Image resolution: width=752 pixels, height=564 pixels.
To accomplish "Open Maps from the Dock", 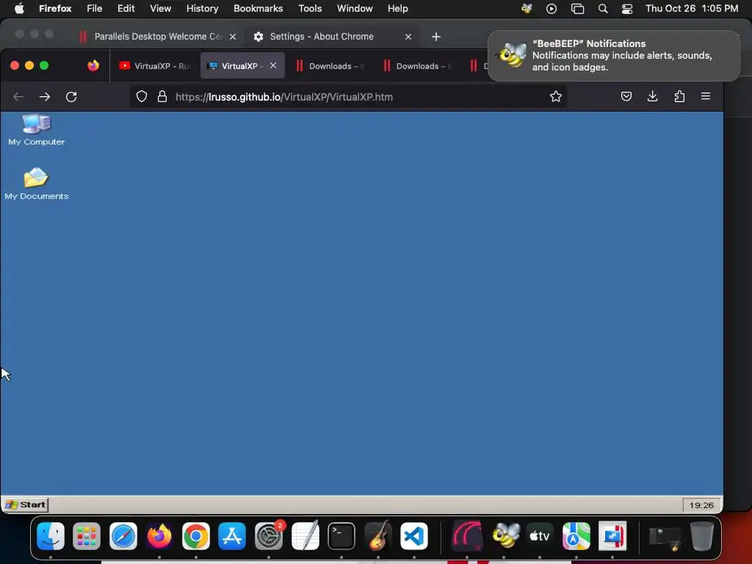I will click(x=576, y=535).
